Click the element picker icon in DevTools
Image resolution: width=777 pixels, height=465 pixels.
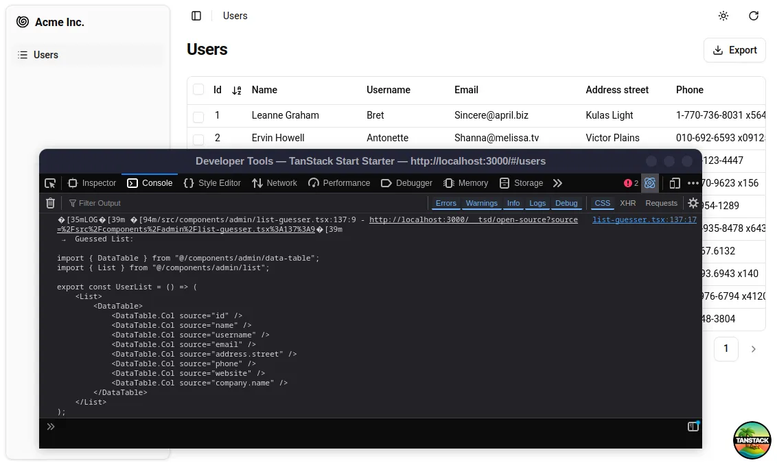click(x=50, y=183)
